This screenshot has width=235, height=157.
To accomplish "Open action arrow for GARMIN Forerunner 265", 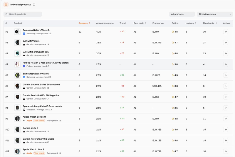I will tap(226, 53).
